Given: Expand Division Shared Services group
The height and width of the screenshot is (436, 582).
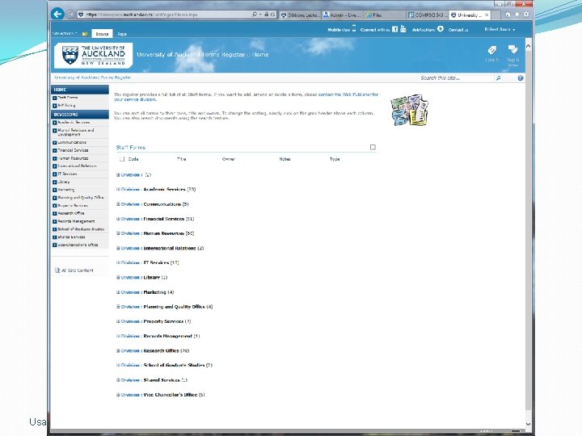Looking at the screenshot, I should [x=118, y=380].
